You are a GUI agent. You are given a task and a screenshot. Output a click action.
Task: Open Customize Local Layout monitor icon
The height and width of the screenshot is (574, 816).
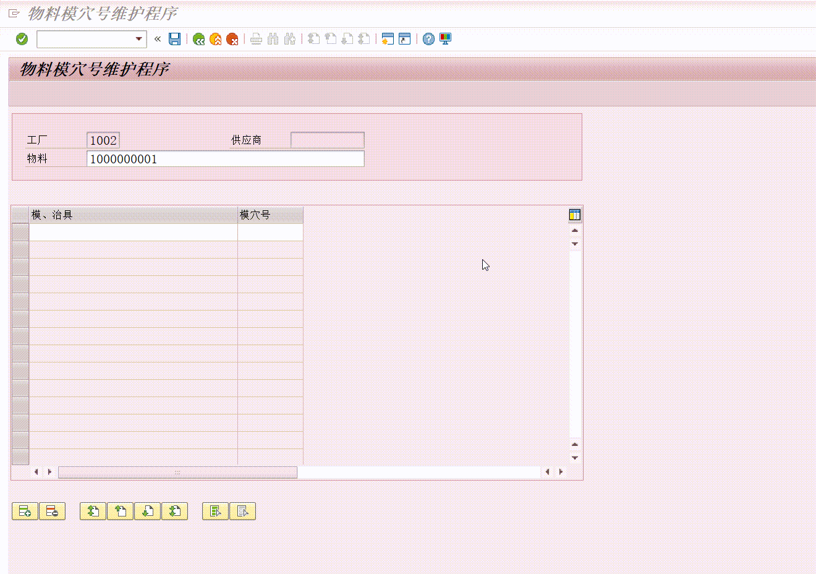(445, 39)
